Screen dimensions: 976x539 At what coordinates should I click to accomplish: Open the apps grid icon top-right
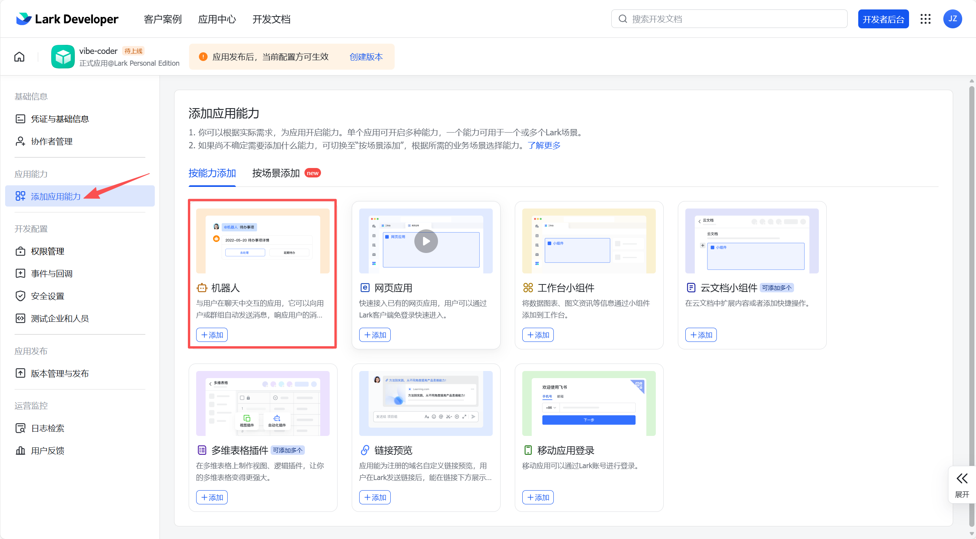(926, 18)
